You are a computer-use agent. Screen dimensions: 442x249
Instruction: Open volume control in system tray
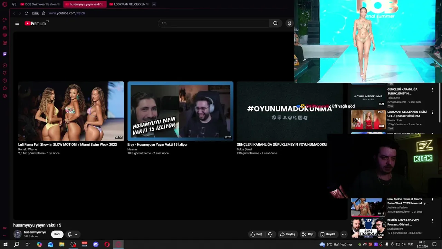tap(403, 245)
